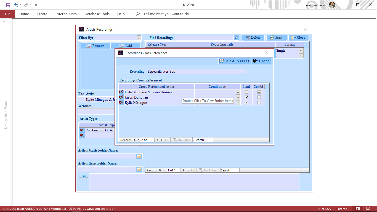
Task: Open Contribution dropdown for Kylie Minogue row
Action: [x=238, y=102]
